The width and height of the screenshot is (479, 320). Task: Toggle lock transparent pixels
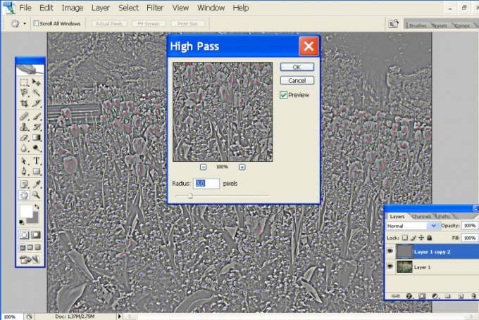tap(405, 238)
